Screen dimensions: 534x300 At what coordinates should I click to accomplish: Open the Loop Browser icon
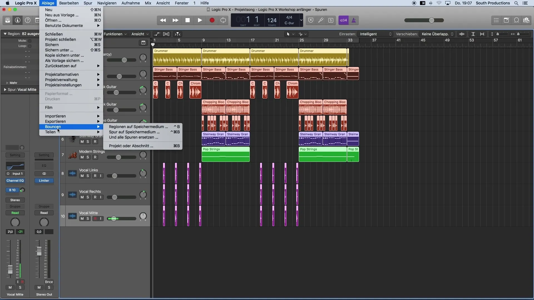point(516,20)
